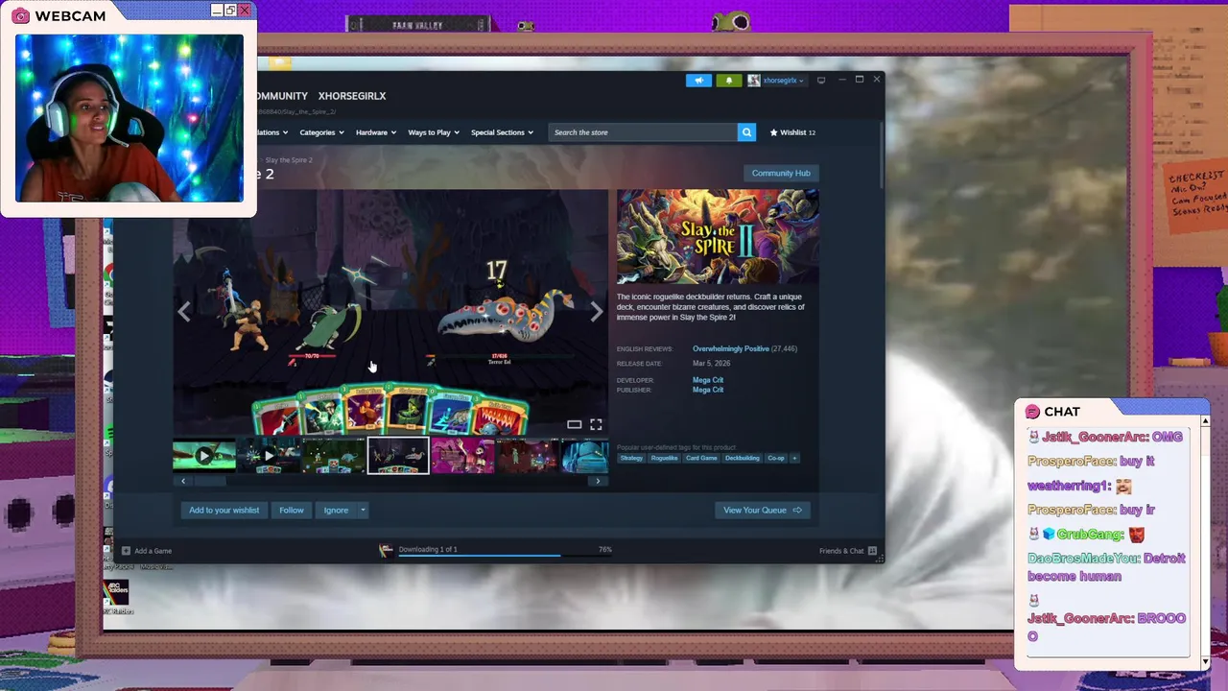Click the downloading game icon in status bar
The width and height of the screenshot is (1228, 691).
(386, 550)
